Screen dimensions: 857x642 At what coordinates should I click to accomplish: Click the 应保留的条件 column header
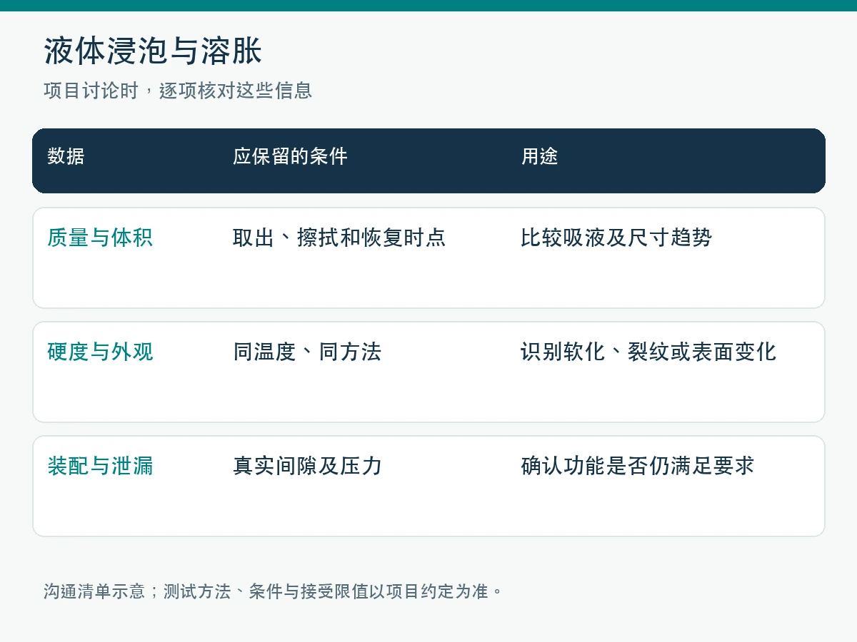click(x=290, y=156)
